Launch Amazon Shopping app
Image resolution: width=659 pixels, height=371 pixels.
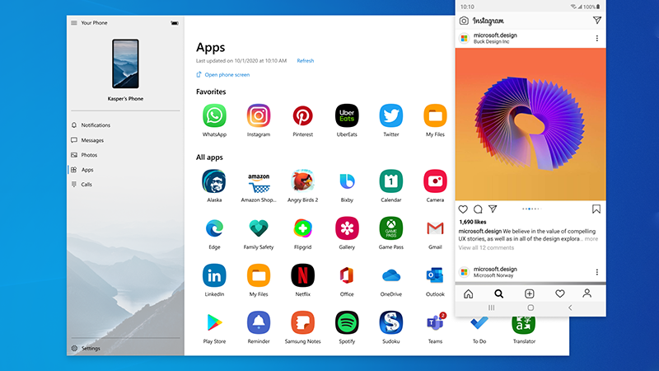(x=259, y=181)
